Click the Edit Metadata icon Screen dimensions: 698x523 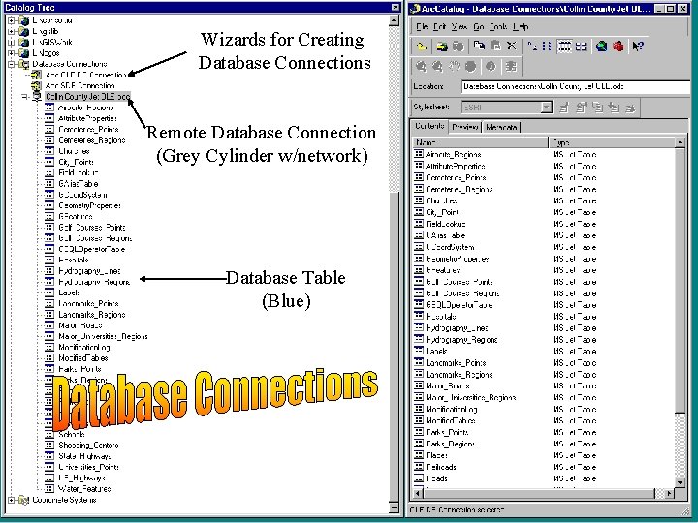click(x=564, y=108)
